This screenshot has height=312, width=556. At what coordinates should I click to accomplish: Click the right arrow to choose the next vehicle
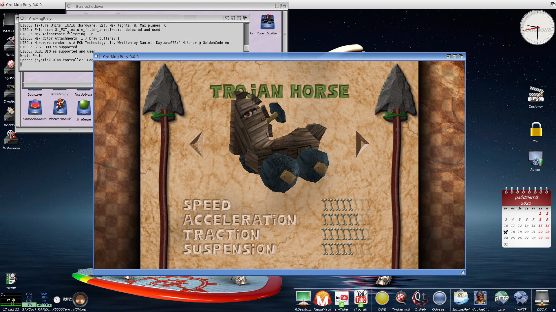tap(362, 144)
